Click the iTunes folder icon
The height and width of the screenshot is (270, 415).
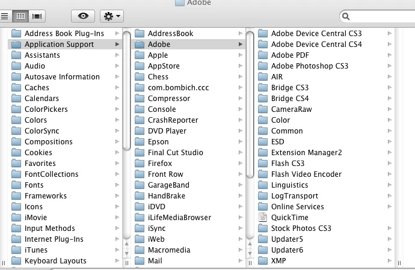click(x=16, y=250)
